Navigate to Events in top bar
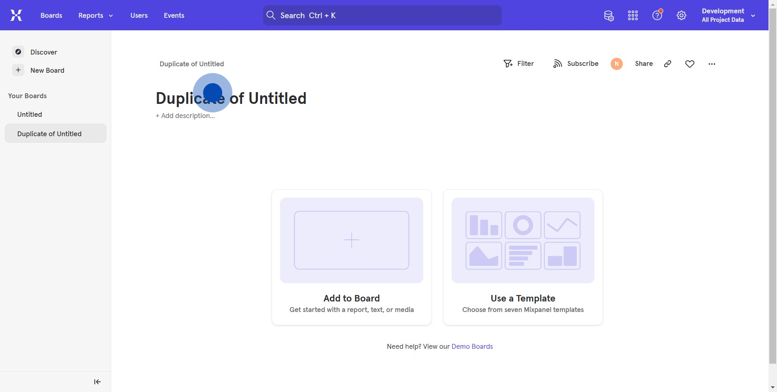The height and width of the screenshot is (392, 777). point(174,15)
